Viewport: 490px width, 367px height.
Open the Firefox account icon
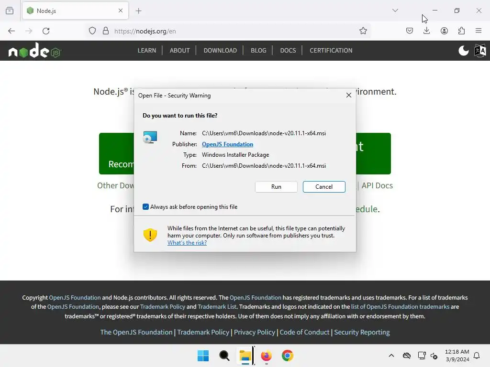(x=444, y=31)
